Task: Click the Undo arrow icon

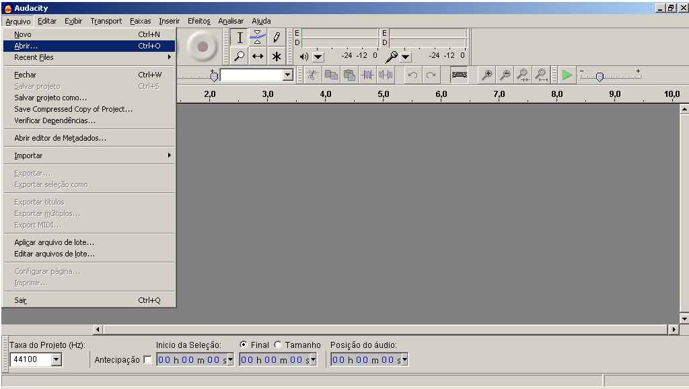Action: [412, 75]
